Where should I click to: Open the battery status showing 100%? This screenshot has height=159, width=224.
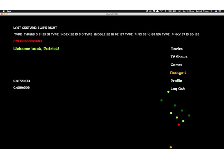(172, 11)
